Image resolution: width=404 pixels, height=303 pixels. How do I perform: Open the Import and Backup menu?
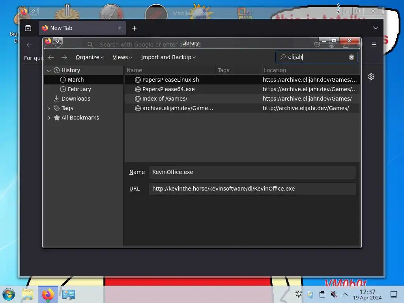coord(168,57)
